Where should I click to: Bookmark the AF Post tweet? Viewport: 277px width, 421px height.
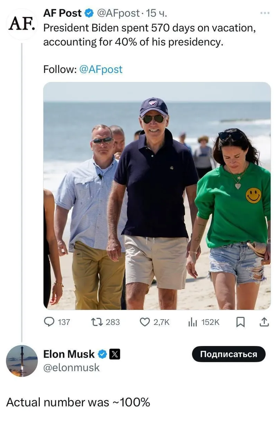click(x=240, y=322)
